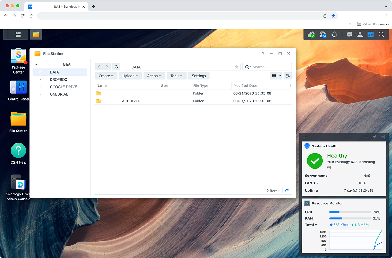
Task: Switch to list view mode icon
Action: click(x=274, y=76)
